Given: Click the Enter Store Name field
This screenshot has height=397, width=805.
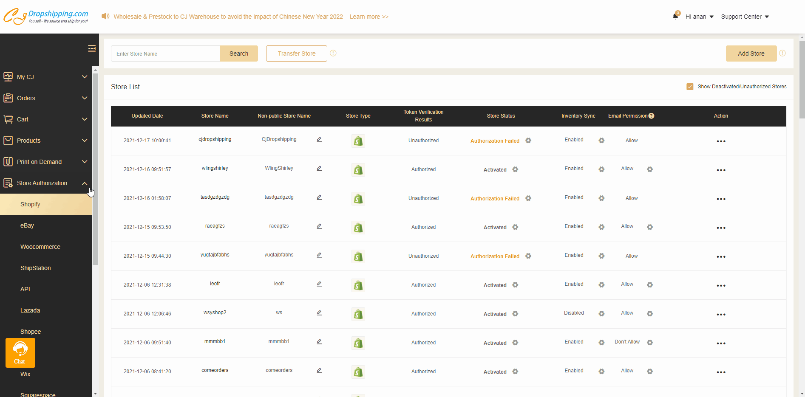Looking at the screenshot, I should click(165, 53).
